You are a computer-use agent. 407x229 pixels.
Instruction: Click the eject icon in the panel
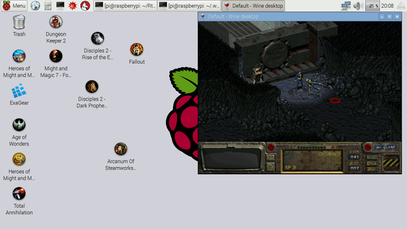(401, 5)
